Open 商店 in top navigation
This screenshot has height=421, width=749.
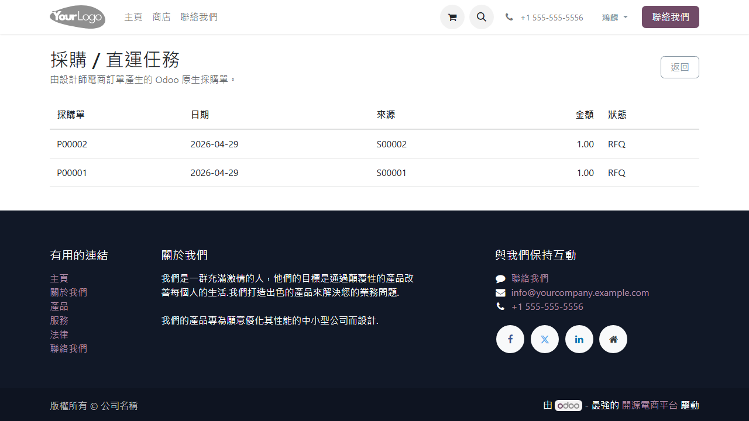pyautogui.click(x=162, y=17)
